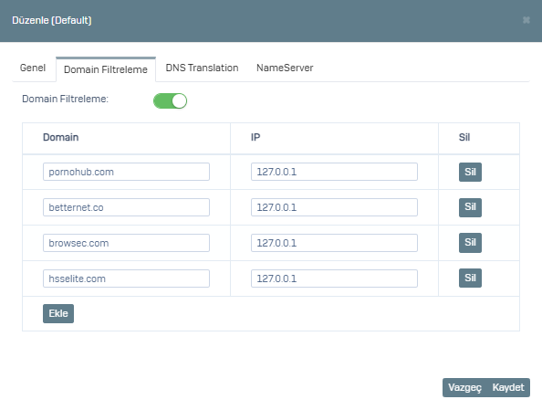Click Sil for the browsec.com row
The image size is (542, 410).
[x=470, y=243]
